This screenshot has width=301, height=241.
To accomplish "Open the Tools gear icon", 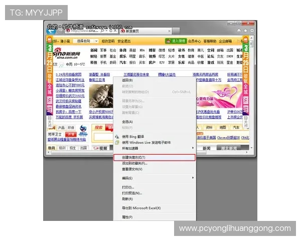I will tap(252, 31).
